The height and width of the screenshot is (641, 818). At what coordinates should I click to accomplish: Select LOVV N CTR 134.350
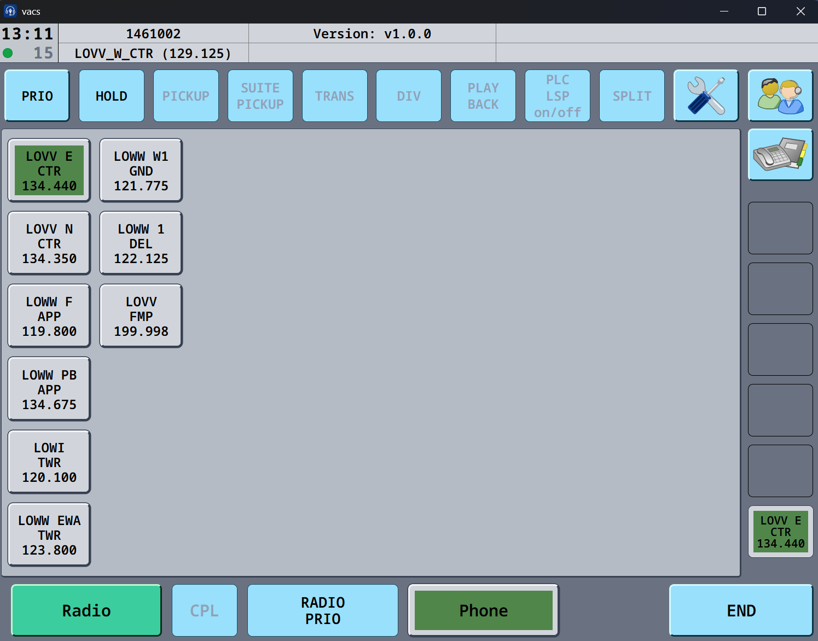(x=49, y=243)
